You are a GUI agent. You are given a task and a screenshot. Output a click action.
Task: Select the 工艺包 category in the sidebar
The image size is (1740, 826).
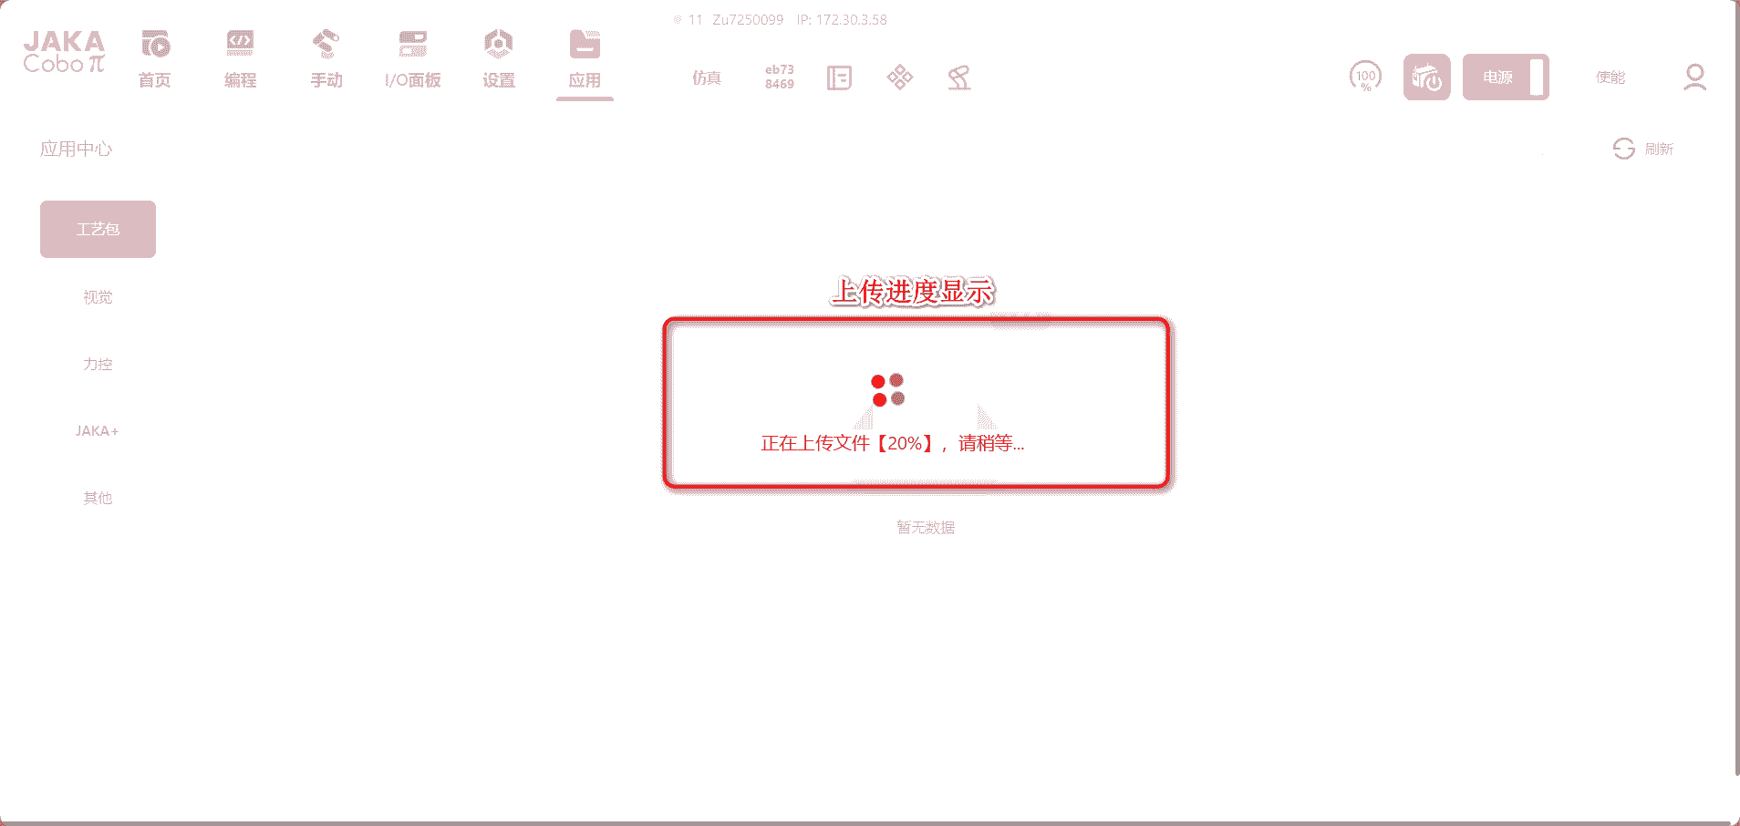pos(98,229)
